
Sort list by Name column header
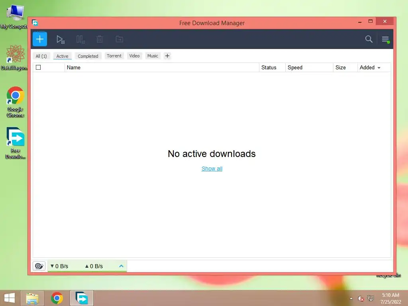(x=162, y=67)
